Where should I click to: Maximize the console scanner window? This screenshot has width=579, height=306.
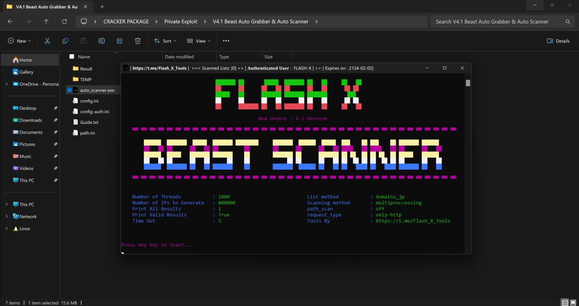tap(444, 68)
